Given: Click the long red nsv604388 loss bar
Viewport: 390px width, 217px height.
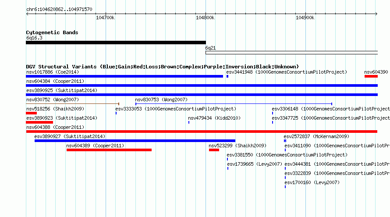Looking at the screenshot, I should [202, 132].
